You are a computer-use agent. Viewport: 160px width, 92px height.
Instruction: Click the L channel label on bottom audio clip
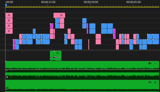(7, 89)
